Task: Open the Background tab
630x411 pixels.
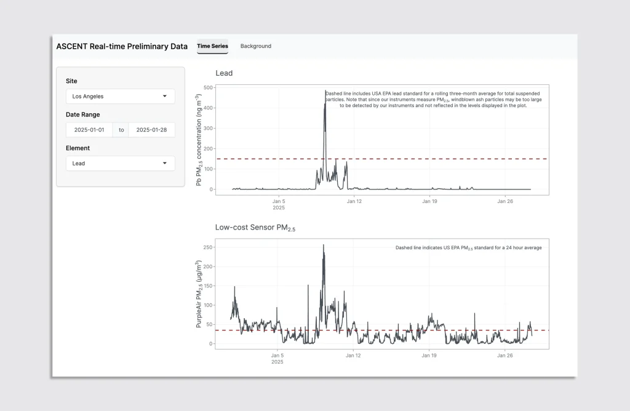Action: [x=255, y=46]
